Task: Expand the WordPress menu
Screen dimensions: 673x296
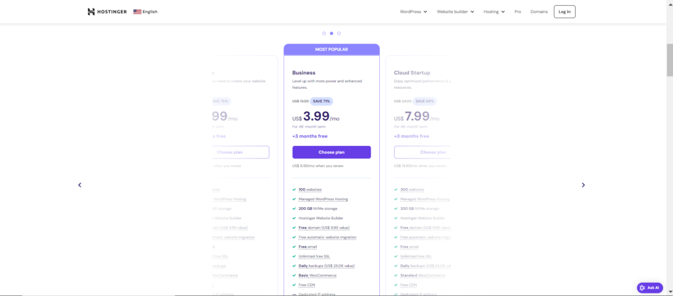Action: pos(413,12)
